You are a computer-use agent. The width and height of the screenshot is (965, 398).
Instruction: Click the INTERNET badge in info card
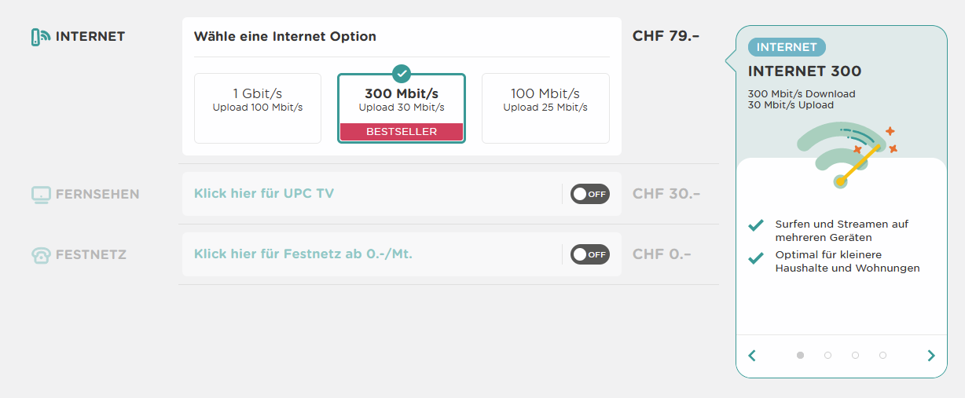[x=787, y=47]
